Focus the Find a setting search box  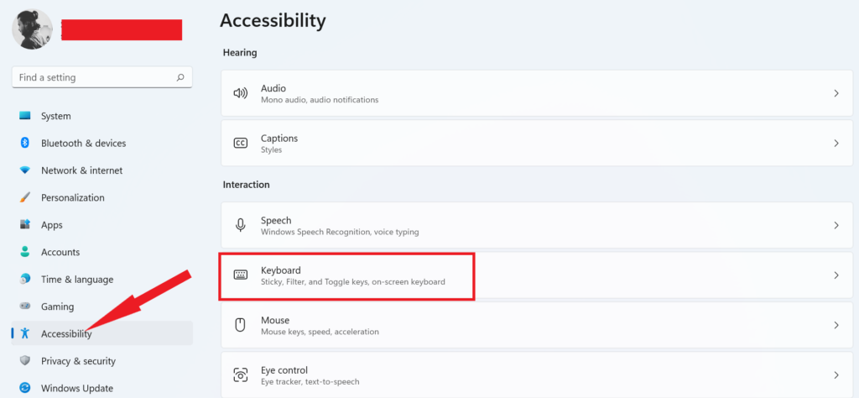pos(102,77)
